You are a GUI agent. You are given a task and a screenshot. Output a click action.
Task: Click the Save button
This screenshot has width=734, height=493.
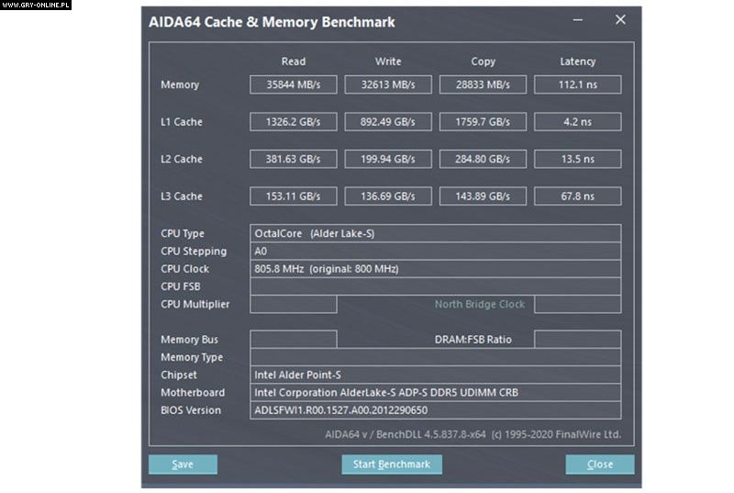183,465
